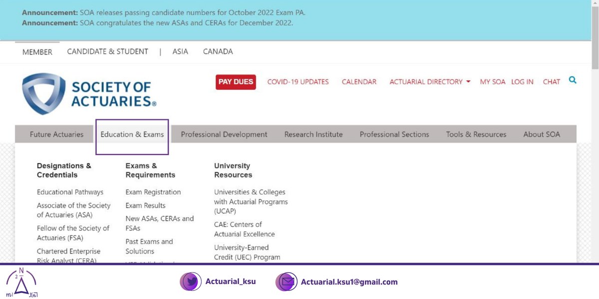Click the Actuarial_ksu Twitter handle text

(231, 282)
